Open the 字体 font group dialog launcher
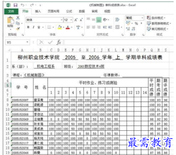 pos(83,35)
